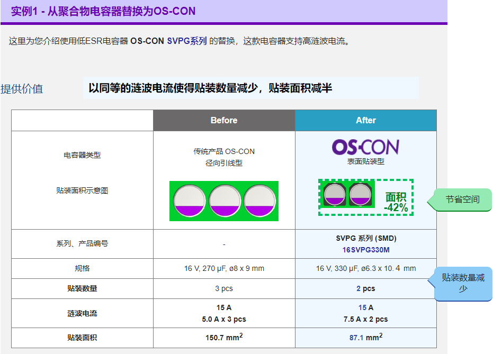Image resolution: width=493 pixels, height=354 pixels.
Task: Click the 面积 -42% label
Action: 396,202
